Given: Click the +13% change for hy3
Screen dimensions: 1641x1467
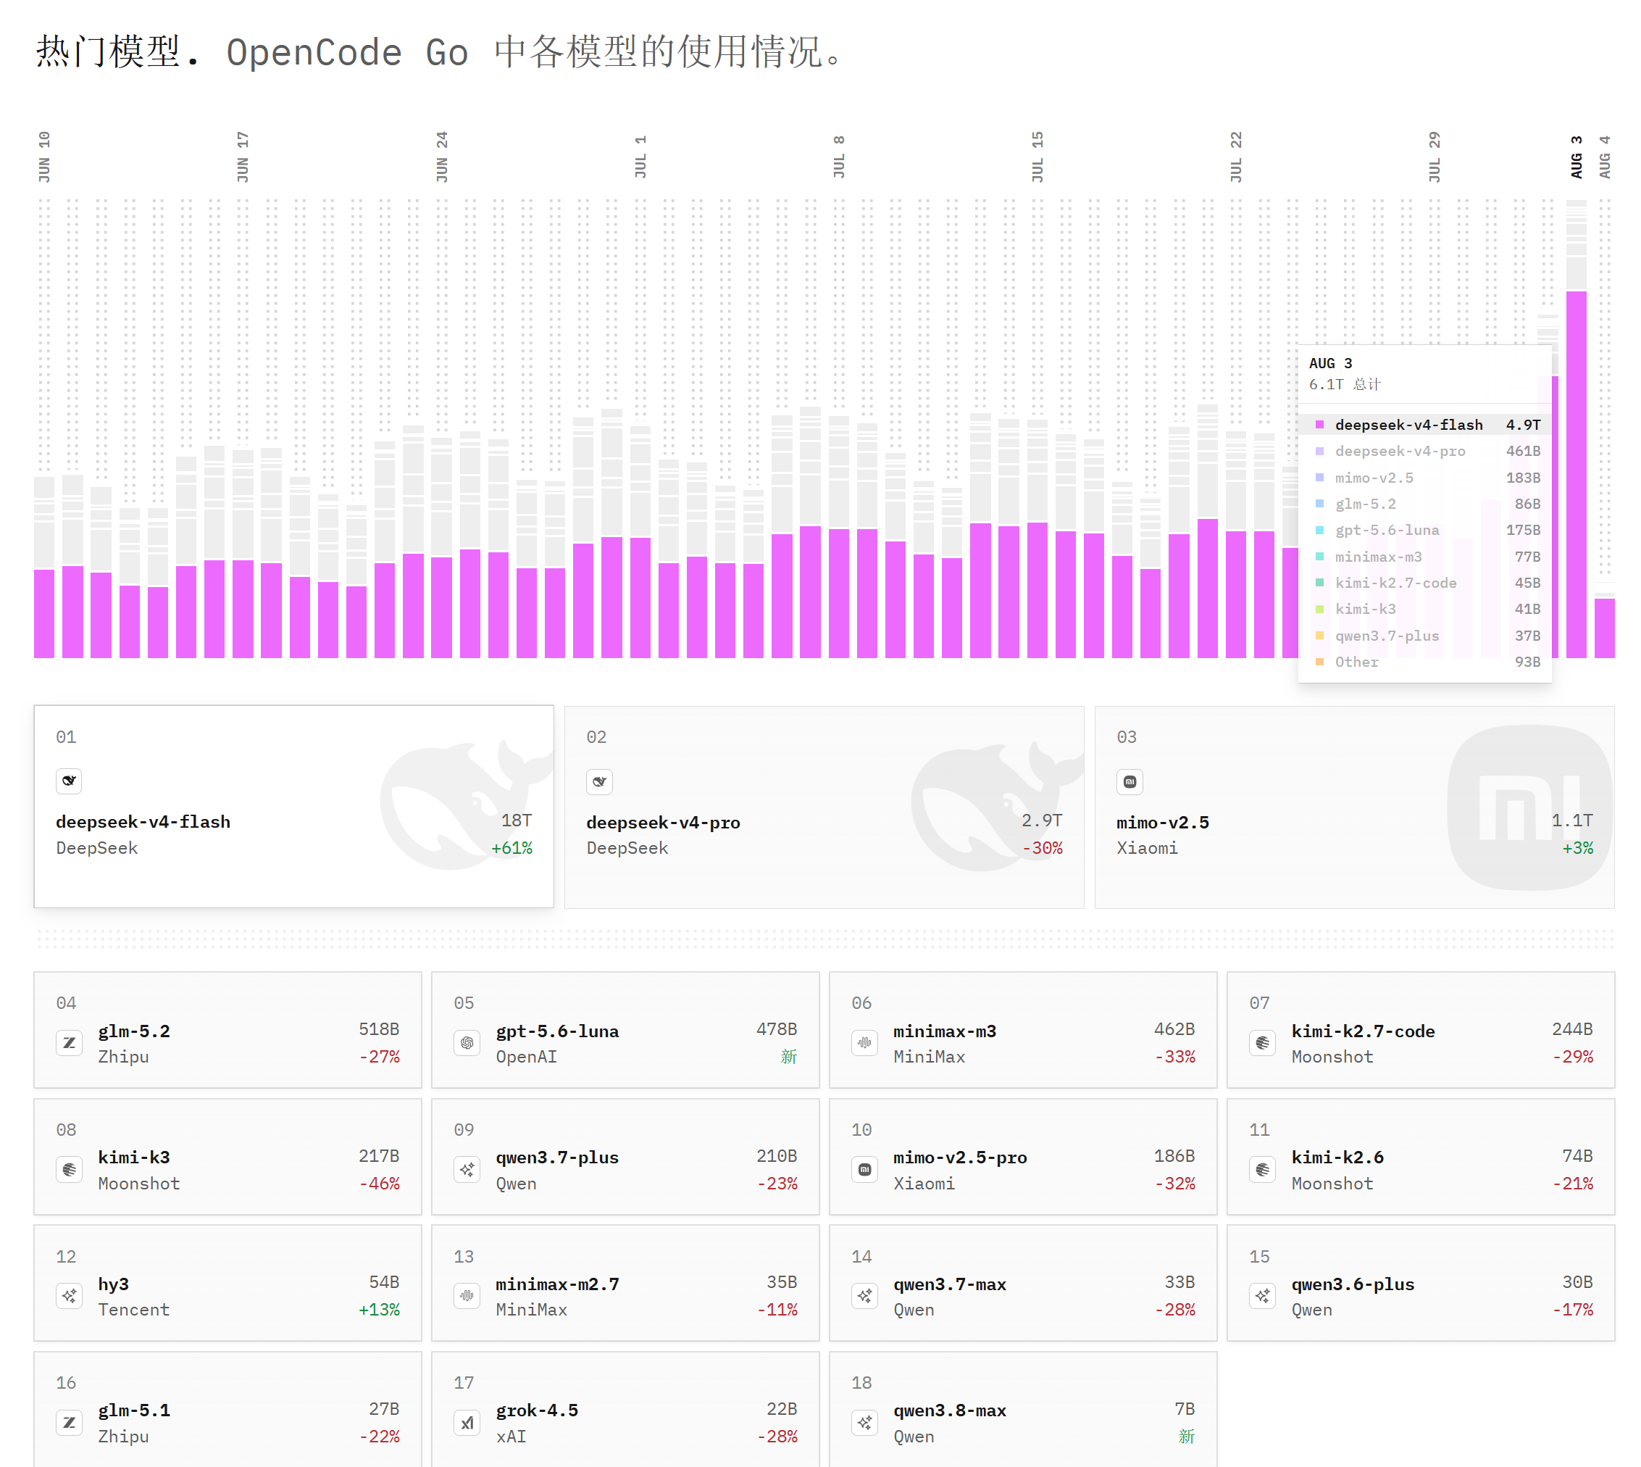Looking at the screenshot, I should coord(379,1310).
